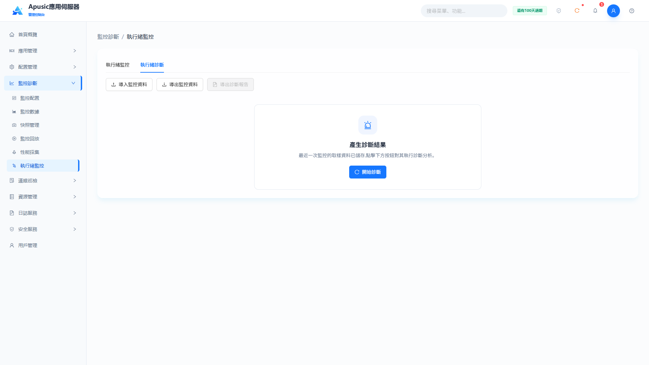Open the shield security icon in header
The image size is (649, 365).
[x=559, y=11]
